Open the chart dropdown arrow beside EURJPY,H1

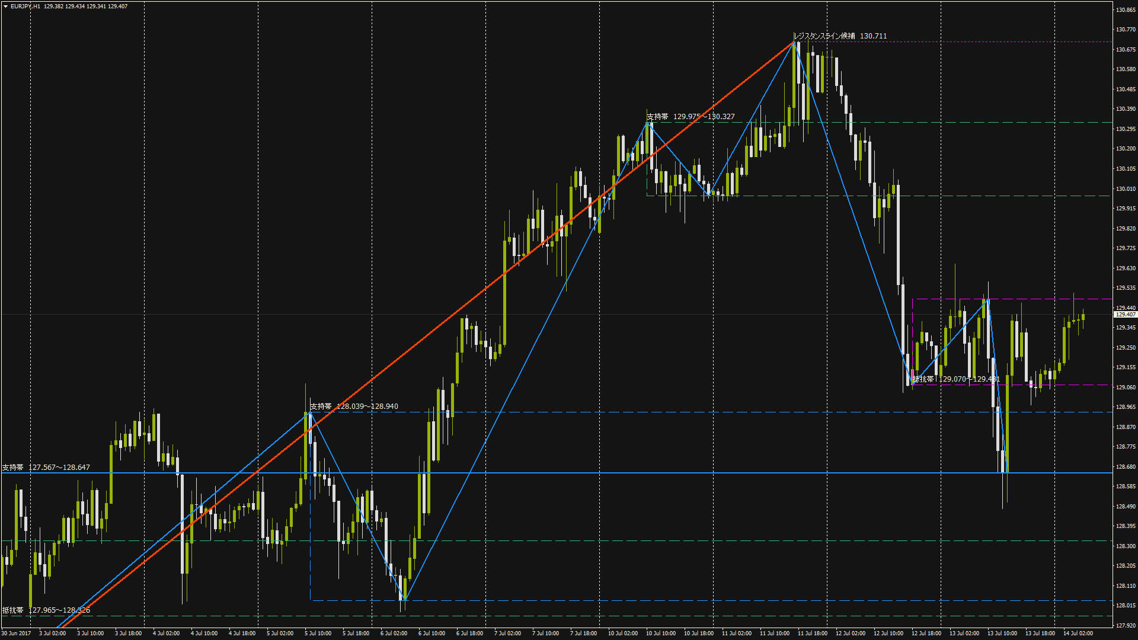coord(6,7)
